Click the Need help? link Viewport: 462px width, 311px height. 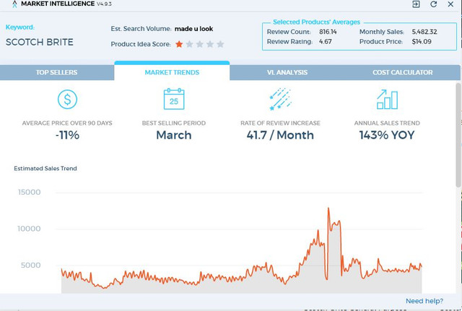(424, 301)
